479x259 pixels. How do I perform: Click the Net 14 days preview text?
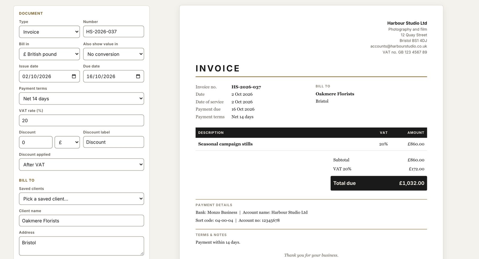[x=242, y=117]
